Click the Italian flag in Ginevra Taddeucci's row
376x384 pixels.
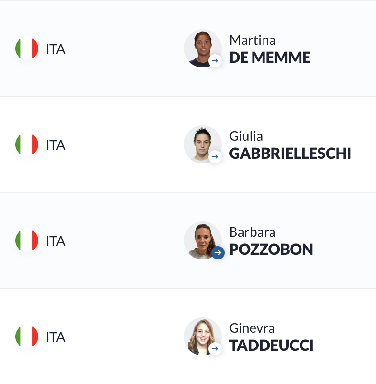click(x=27, y=336)
